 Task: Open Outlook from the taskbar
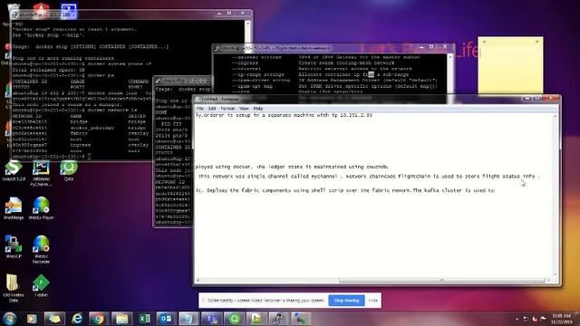pos(166,319)
